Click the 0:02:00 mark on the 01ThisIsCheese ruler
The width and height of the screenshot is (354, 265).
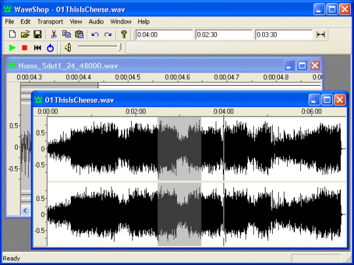tap(136, 111)
